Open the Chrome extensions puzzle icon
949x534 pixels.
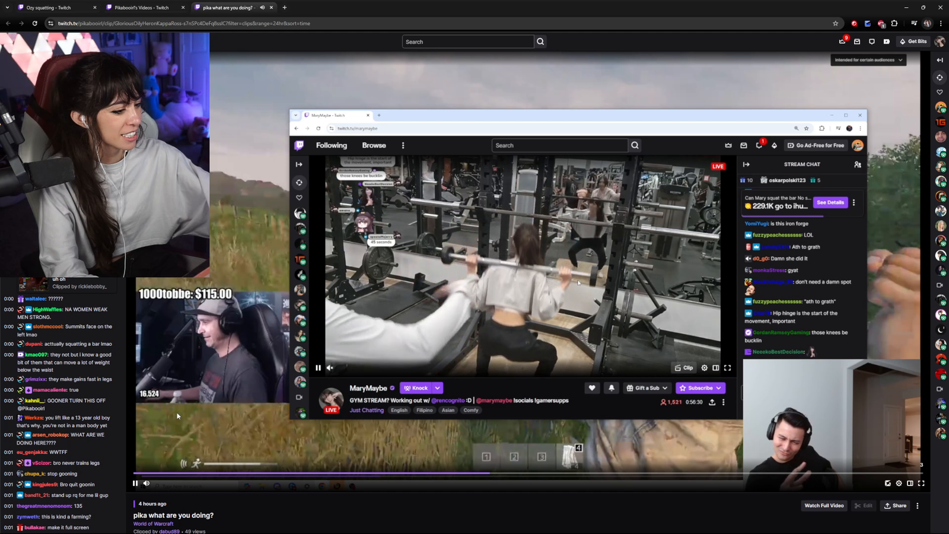coord(894,23)
